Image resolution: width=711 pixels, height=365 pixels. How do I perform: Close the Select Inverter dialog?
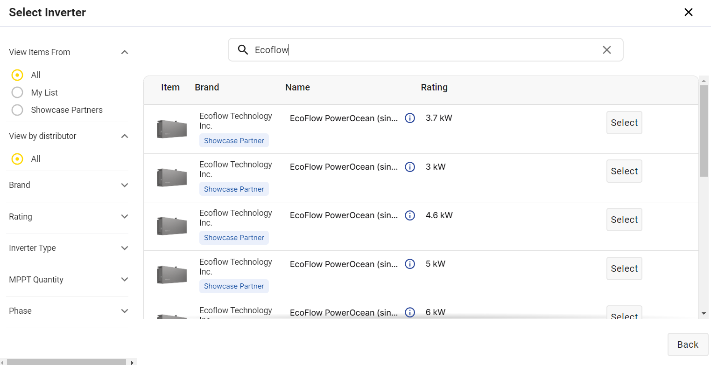pos(689,13)
